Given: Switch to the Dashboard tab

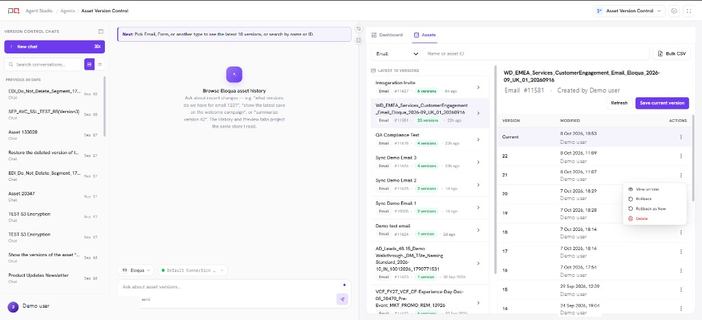Looking at the screenshot, I should (x=387, y=34).
